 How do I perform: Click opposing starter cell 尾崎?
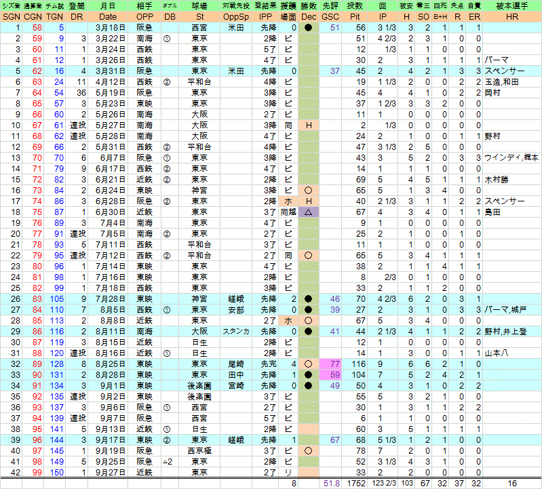tap(236, 364)
